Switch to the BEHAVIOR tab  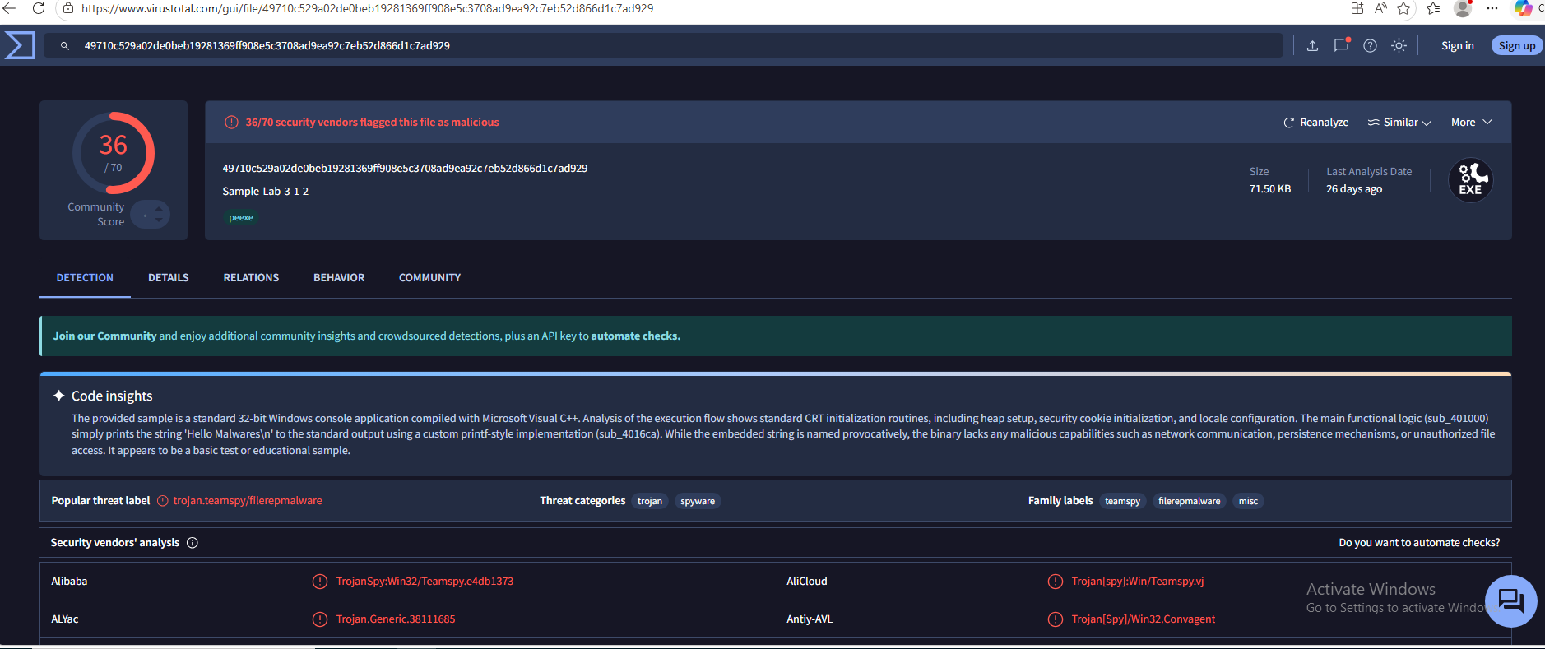tap(339, 278)
